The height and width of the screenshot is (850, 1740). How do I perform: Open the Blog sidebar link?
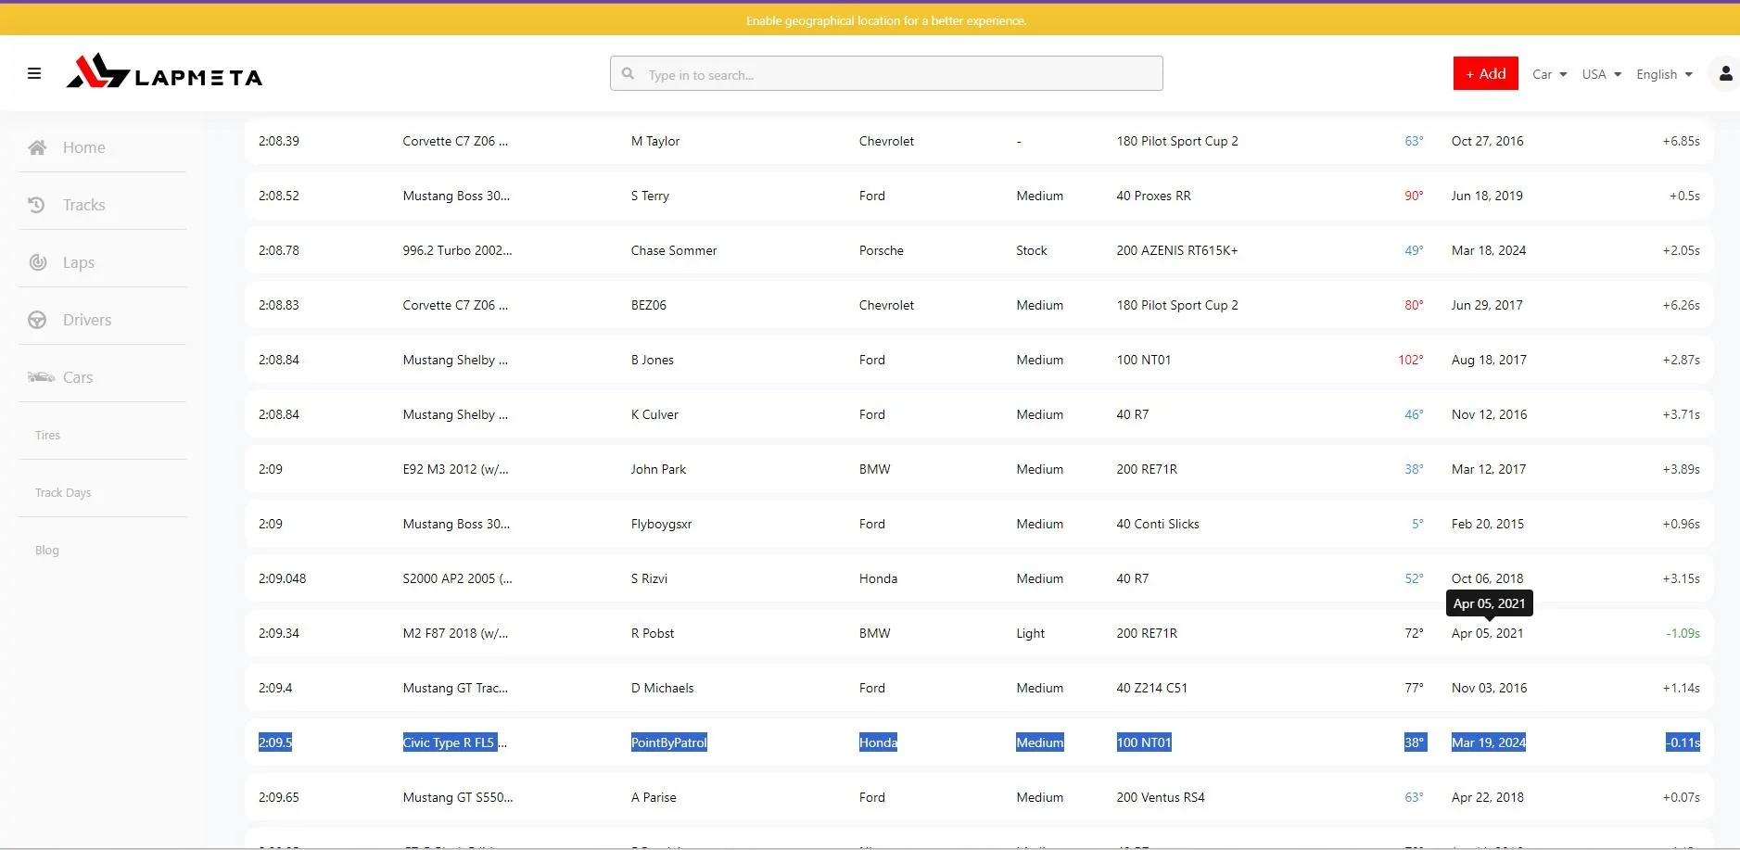47,551
